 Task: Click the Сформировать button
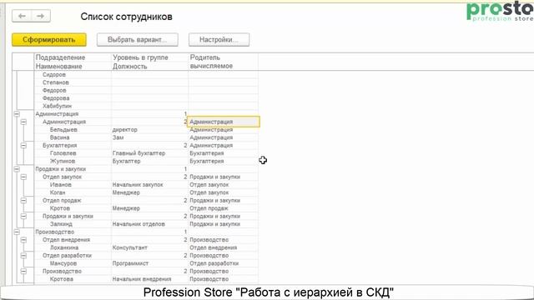point(49,40)
